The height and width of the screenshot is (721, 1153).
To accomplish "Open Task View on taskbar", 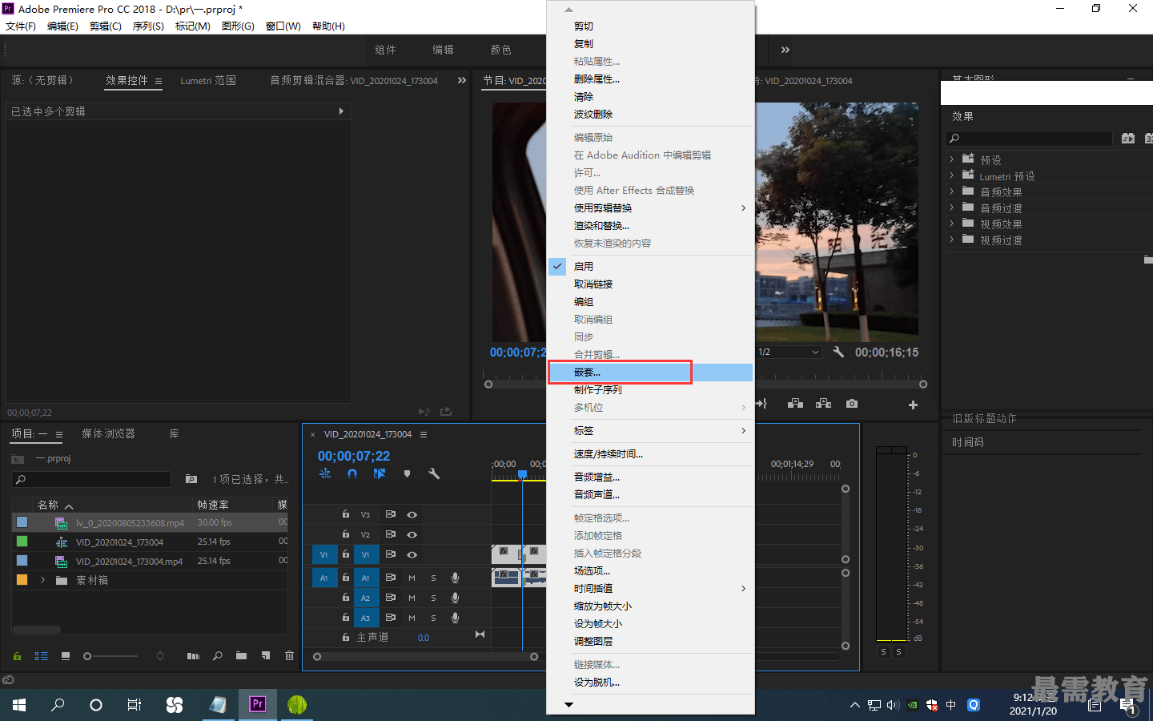I will (135, 704).
